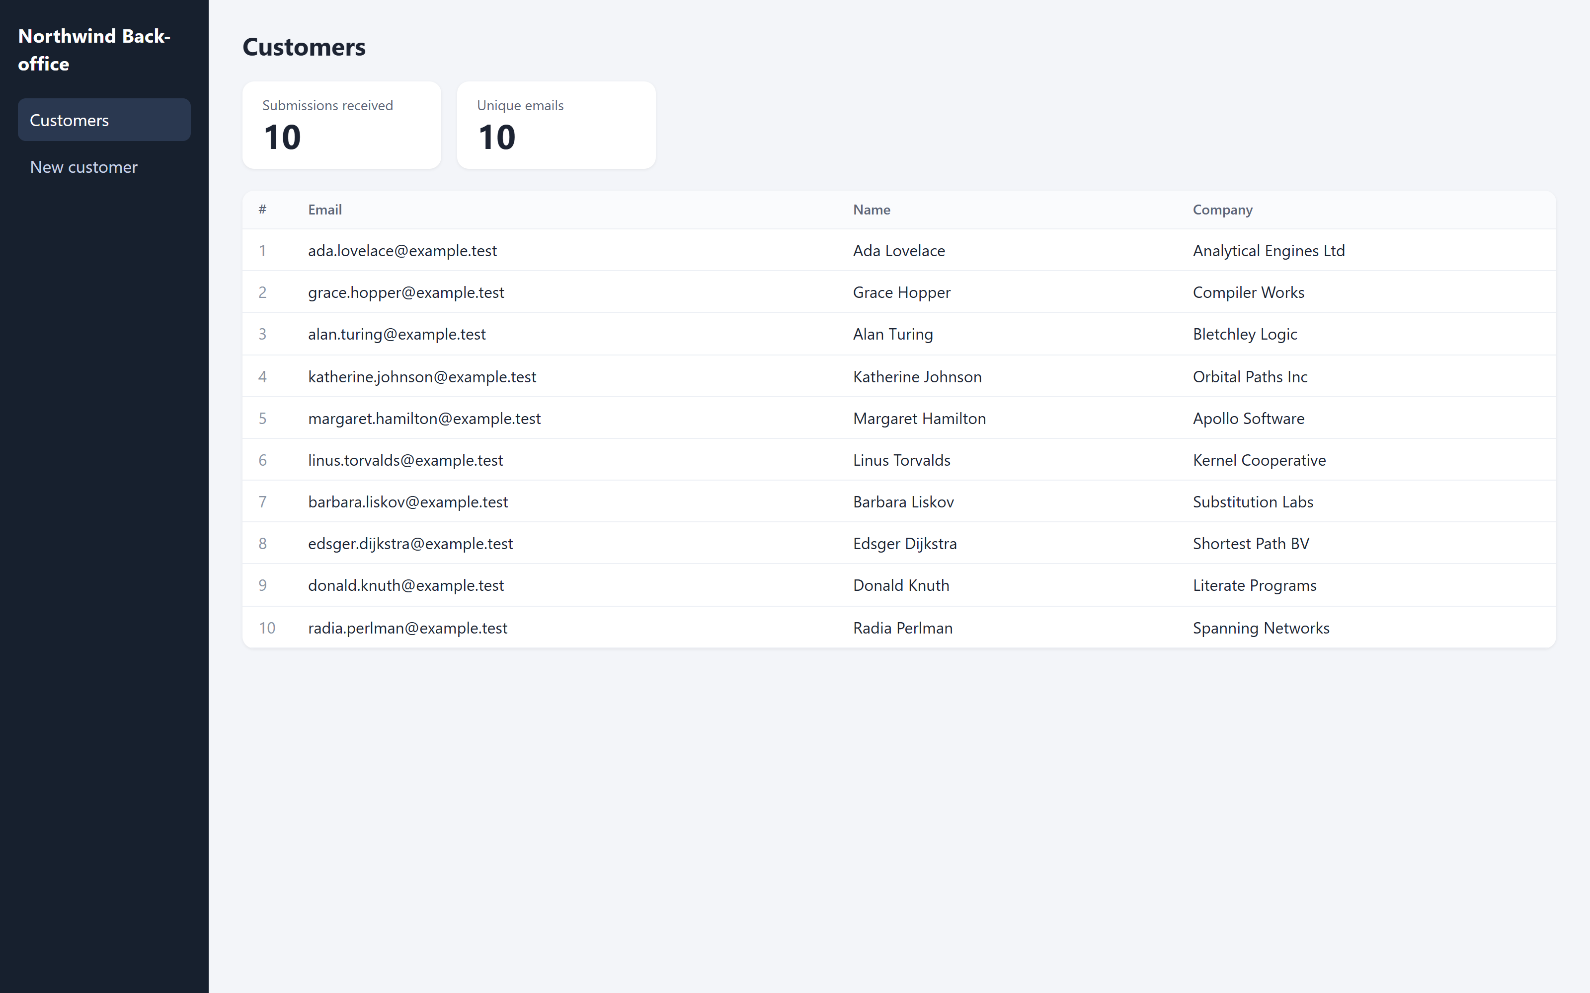This screenshot has width=1590, height=993.
Task: Click company Bletchley Logic
Action: tap(1244, 334)
